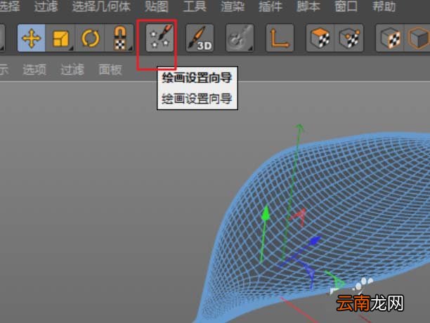The width and height of the screenshot is (430, 323).
Task: Open the Paint Setup Wizard icon
Action: tap(160, 38)
